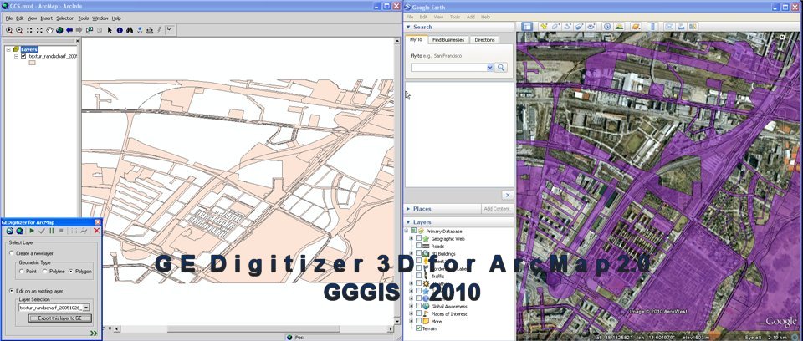Confirm with the checkmark icon in GEDigitizer
Viewport: 803px width, 341px height.
tap(42, 231)
